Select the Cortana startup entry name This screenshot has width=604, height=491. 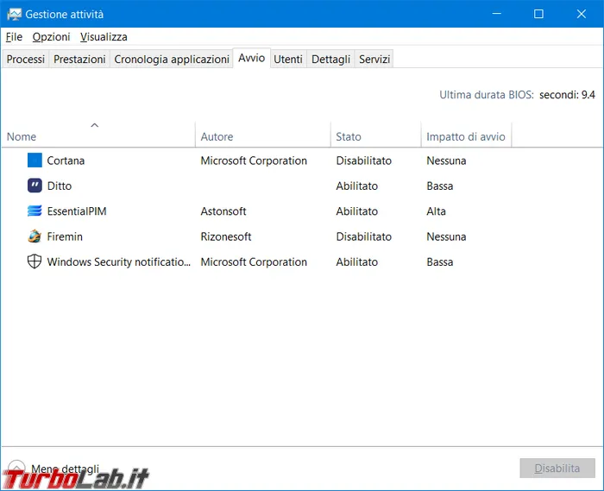pos(66,161)
